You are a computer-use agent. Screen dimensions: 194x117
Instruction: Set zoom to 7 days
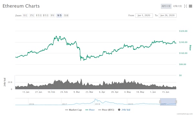[x=32, y=15]
